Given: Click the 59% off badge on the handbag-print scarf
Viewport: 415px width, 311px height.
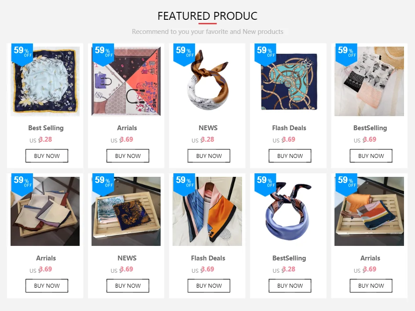Looking at the screenshot, I should click(x=103, y=54).
